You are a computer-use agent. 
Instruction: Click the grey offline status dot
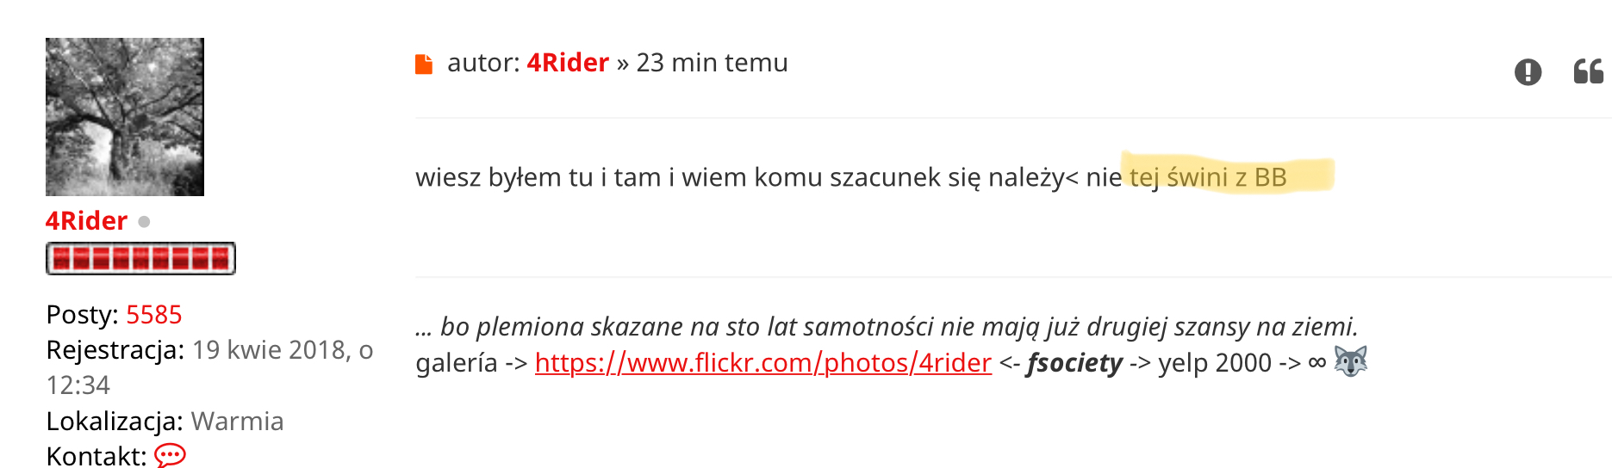(x=144, y=222)
